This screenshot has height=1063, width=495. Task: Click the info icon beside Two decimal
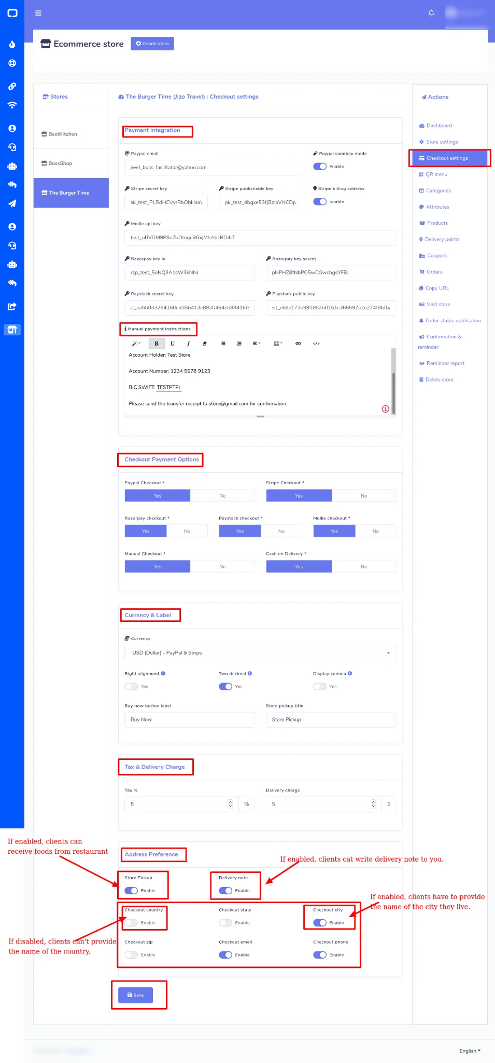pyautogui.click(x=250, y=673)
